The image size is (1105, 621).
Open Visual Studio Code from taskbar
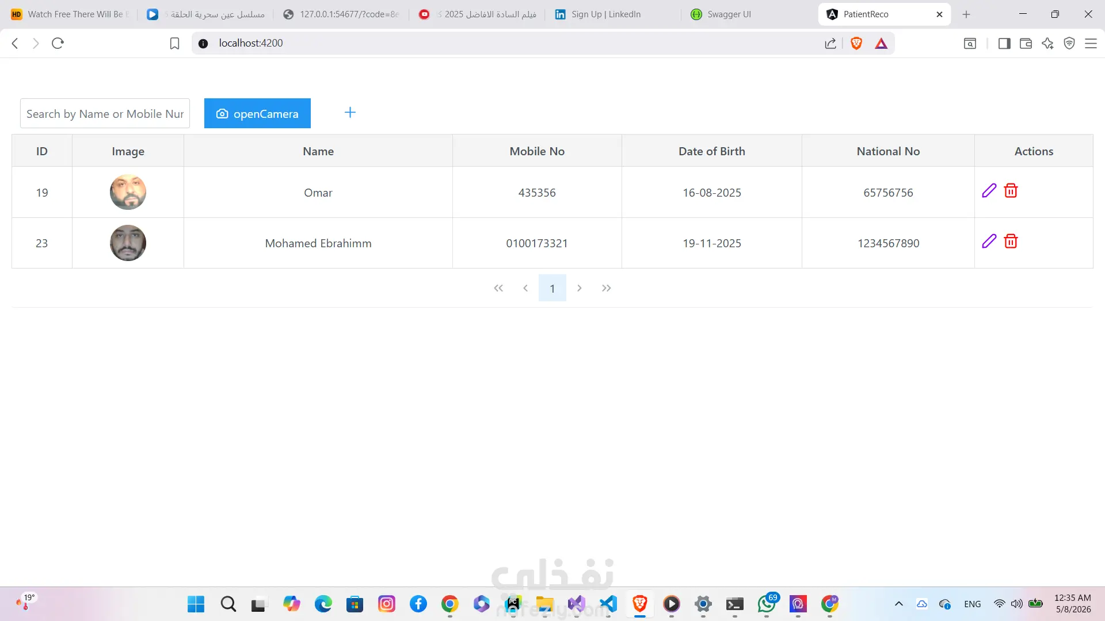coord(608,604)
